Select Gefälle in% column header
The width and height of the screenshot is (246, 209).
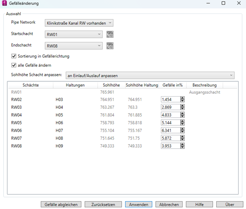[172, 85]
